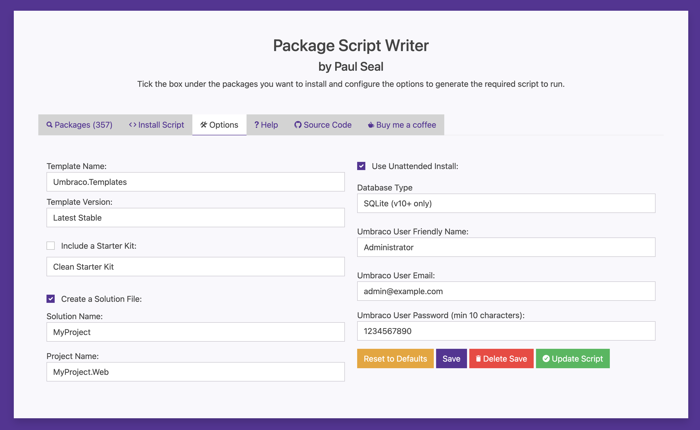Click the trash icon in Delete Save
700x430 pixels.
point(478,359)
